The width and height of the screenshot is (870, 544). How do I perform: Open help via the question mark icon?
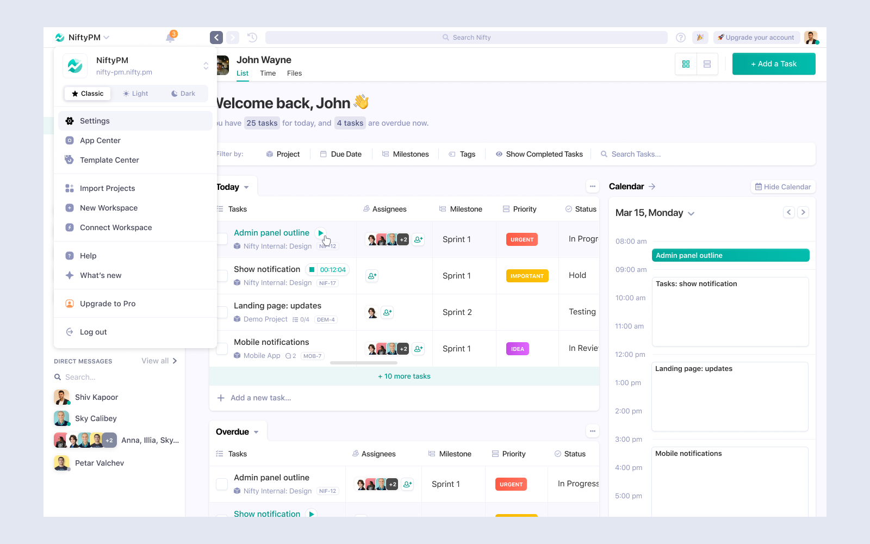click(680, 37)
